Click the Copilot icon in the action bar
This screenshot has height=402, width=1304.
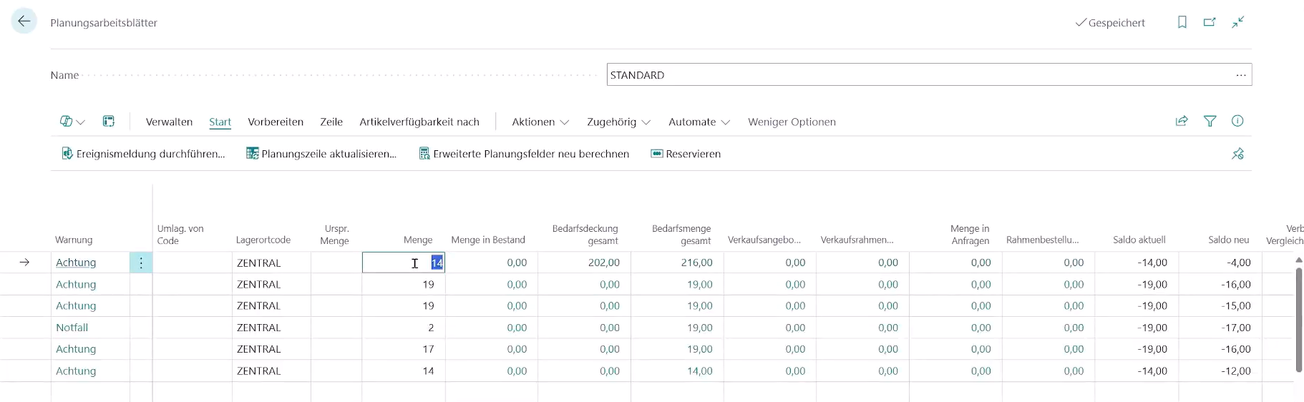point(66,122)
